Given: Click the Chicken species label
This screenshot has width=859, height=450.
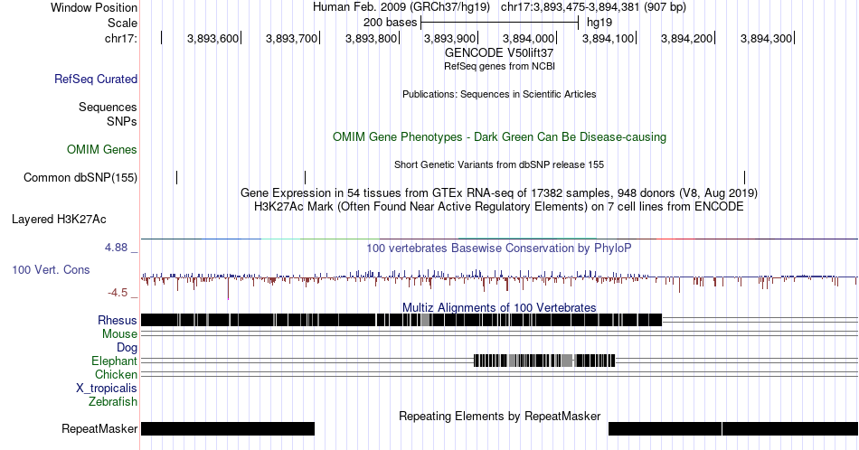Looking at the screenshot, I should (116, 374).
